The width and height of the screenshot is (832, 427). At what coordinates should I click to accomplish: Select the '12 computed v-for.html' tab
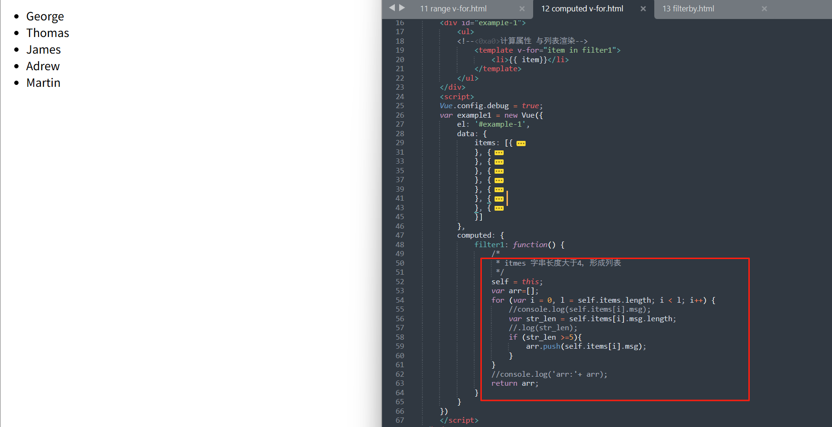click(582, 9)
